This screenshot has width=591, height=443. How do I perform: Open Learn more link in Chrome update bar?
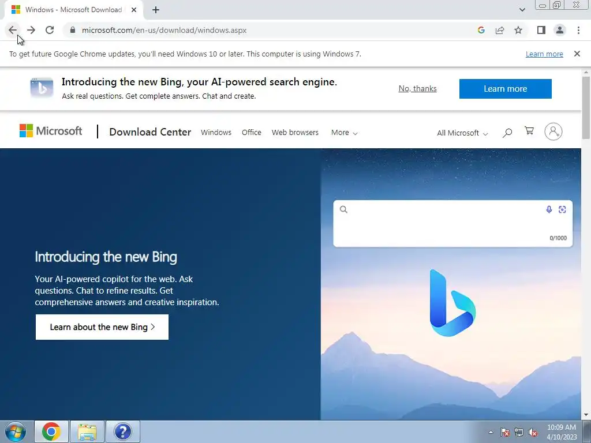[544, 54]
